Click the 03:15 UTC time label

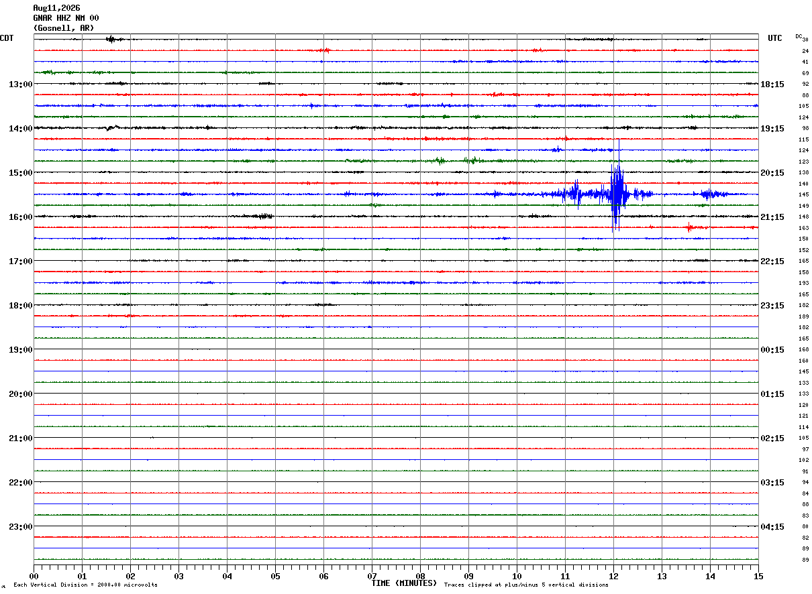point(772,483)
